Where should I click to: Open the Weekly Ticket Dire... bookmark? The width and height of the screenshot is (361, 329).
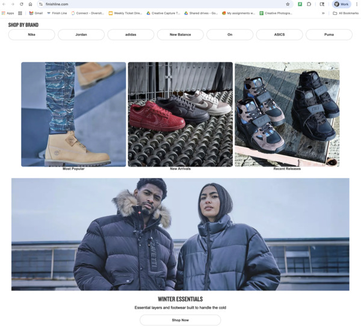pos(126,13)
